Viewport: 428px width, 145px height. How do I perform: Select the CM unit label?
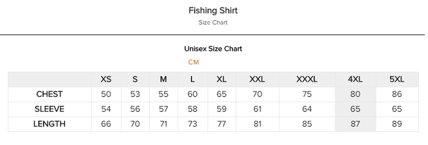point(194,62)
